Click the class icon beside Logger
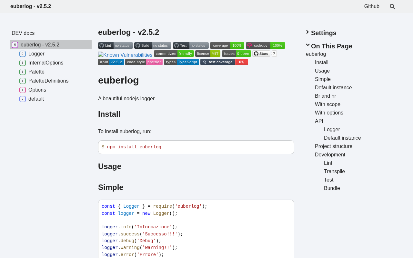413x258 pixels. point(23,54)
